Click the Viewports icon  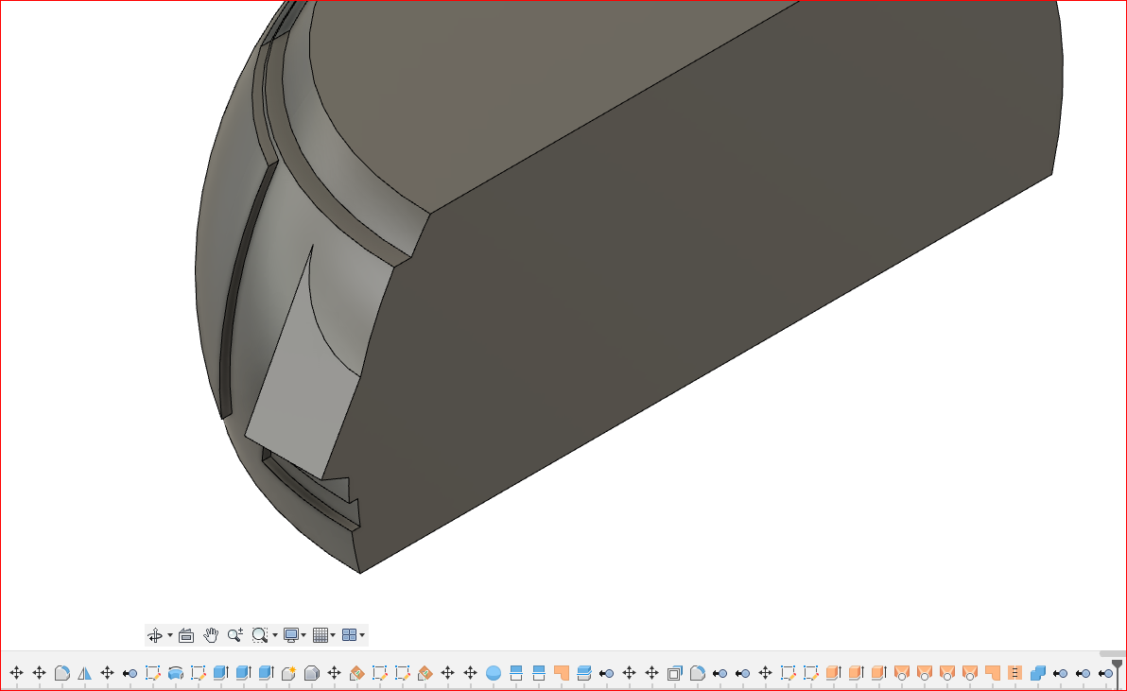[351, 634]
